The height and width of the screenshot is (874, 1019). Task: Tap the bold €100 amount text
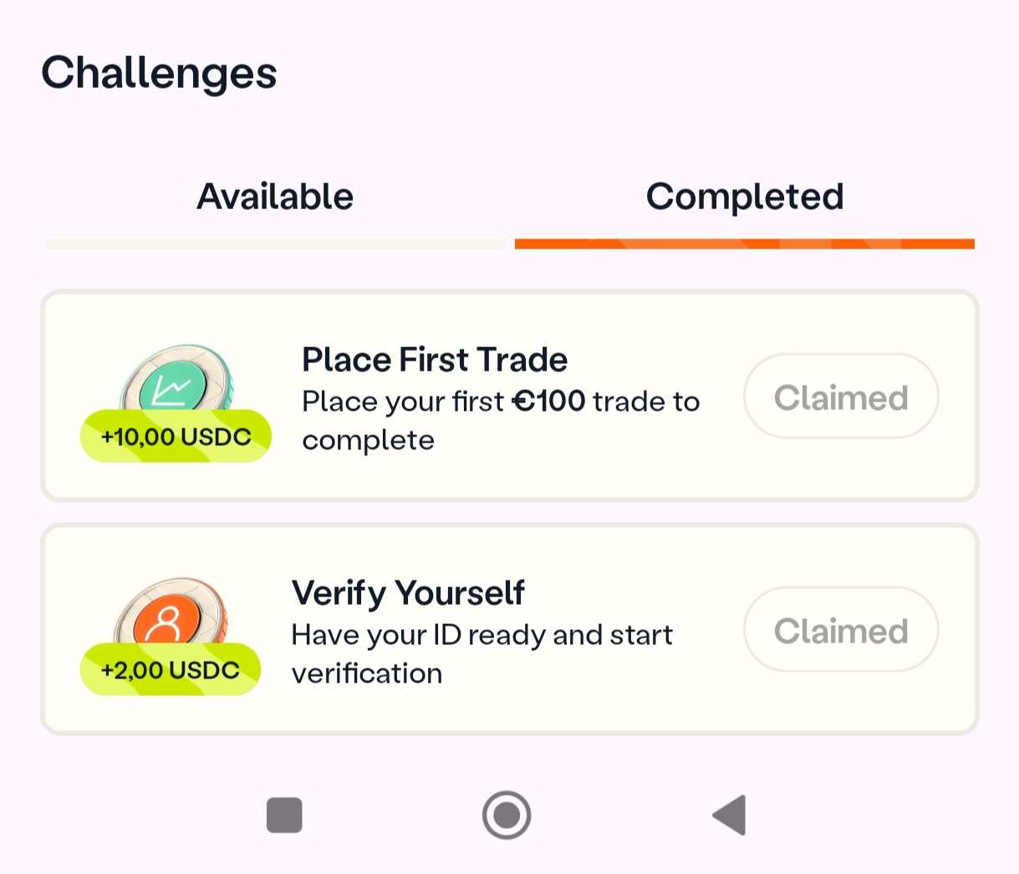pos(548,401)
